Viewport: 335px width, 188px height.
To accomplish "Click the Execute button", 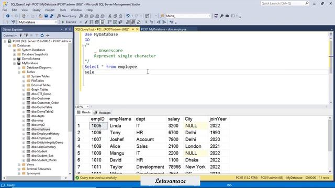I will pyautogui.click(x=69, y=22).
